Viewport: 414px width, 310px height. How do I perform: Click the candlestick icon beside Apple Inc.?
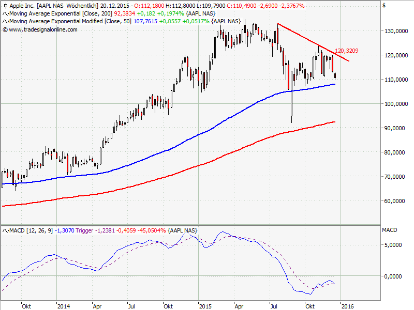[x=5, y=6]
